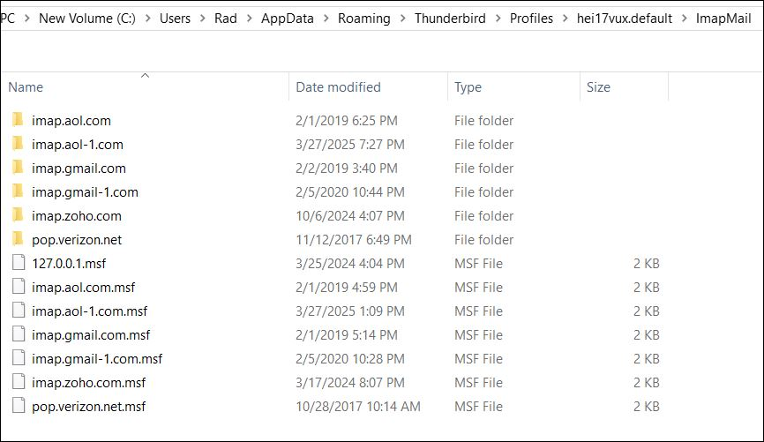Select the imap.gmail-1.com folder name

point(85,192)
